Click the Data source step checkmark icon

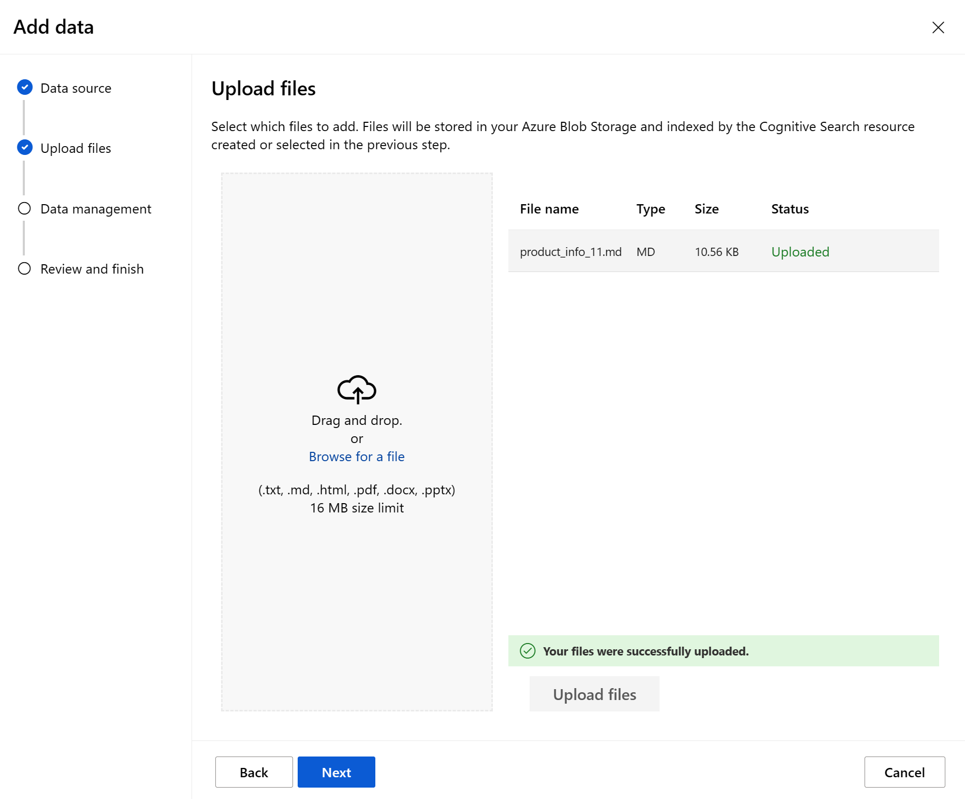(25, 88)
